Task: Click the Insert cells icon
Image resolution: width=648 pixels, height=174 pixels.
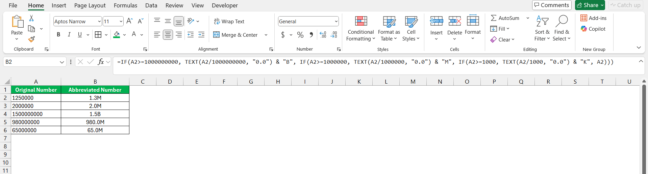Action: tap(437, 21)
